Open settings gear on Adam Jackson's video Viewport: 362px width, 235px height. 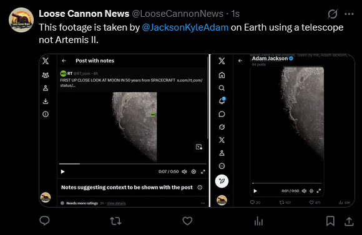[311, 191]
